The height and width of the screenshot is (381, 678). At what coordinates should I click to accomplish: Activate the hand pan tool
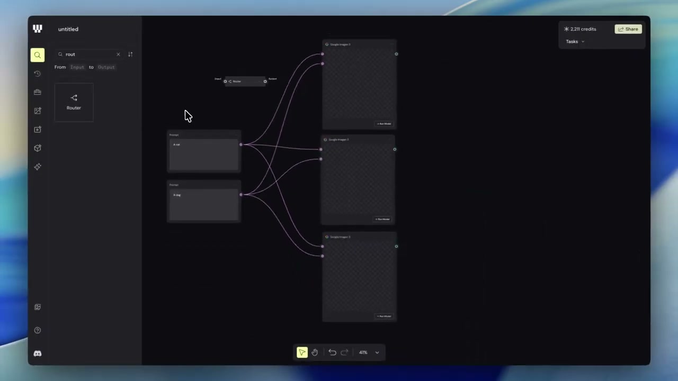[315, 352]
